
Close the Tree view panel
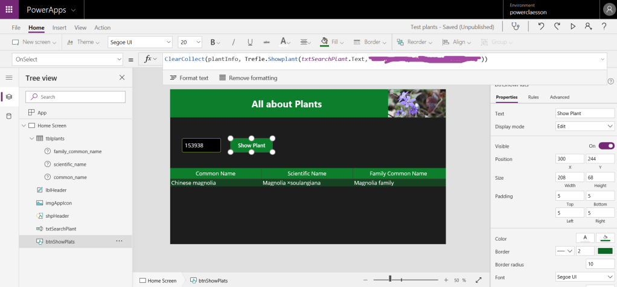point(122,78)
